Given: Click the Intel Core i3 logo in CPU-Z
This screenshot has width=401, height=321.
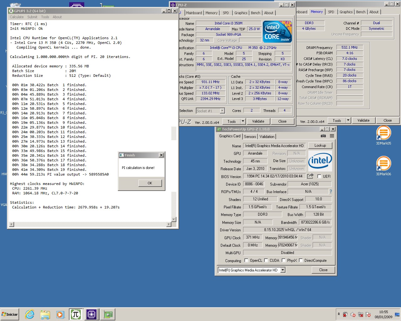Looking at the screenshot, I should [x=277, y=32].
